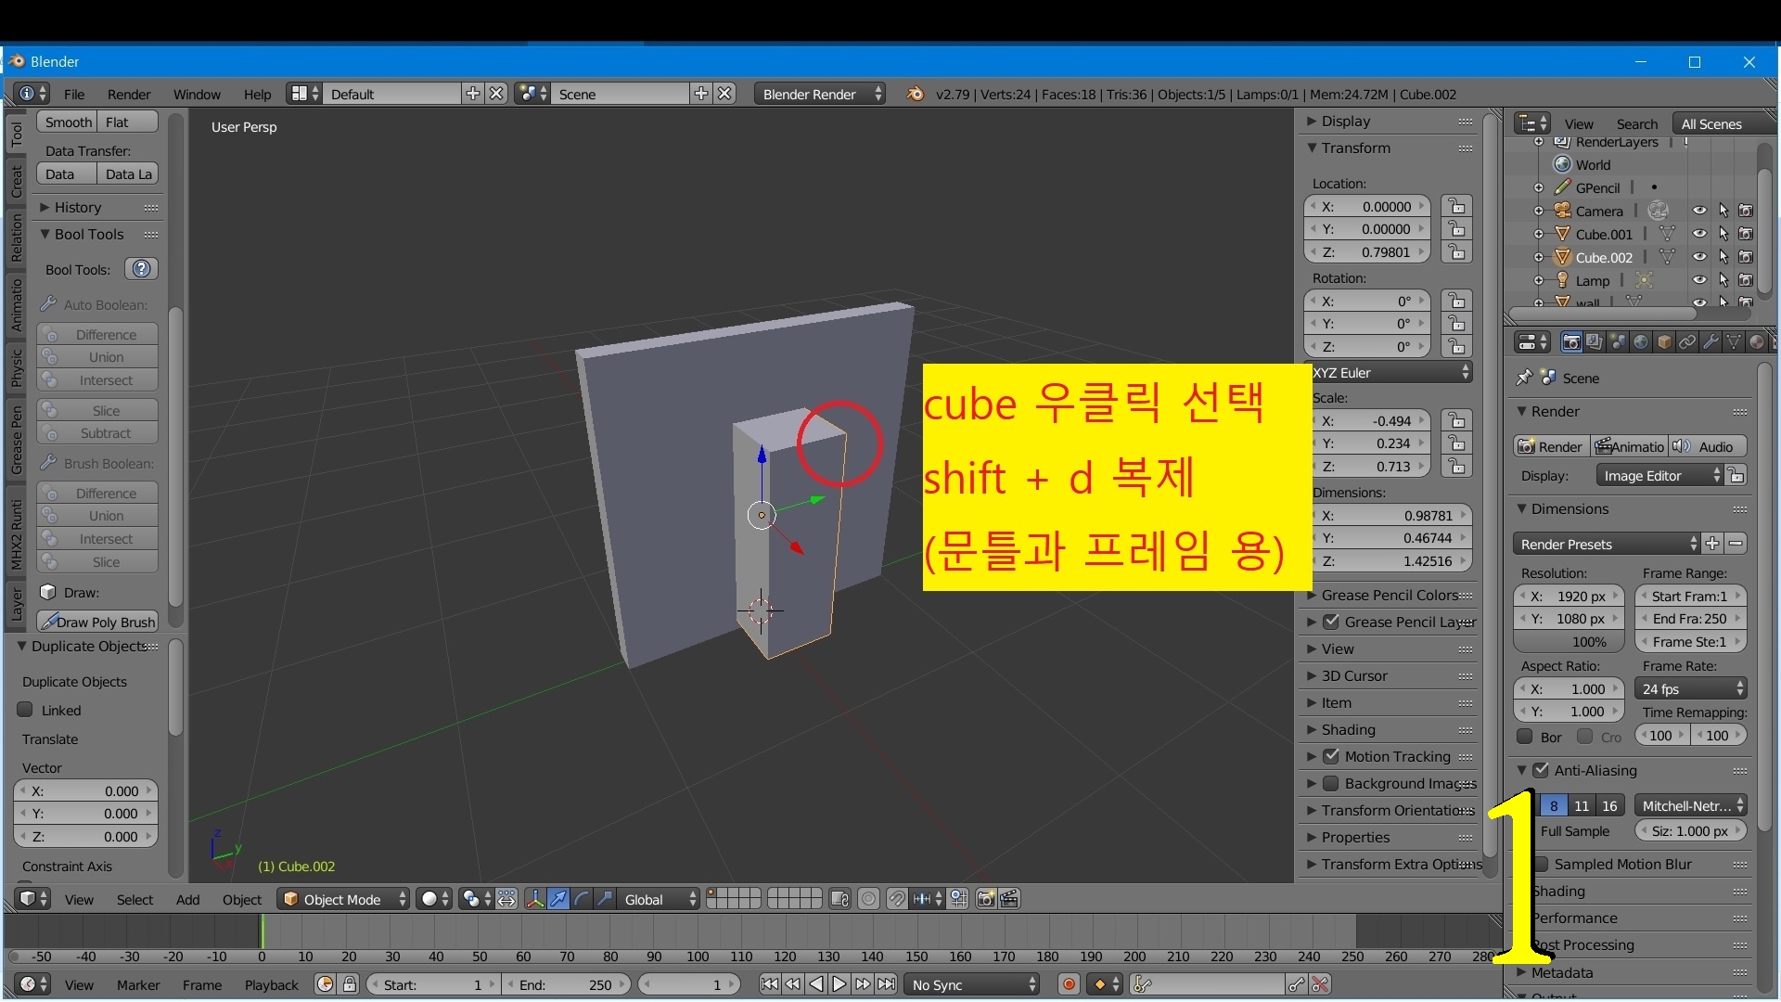Select translate manipulator arrow icon
The width and height of the screenshot is (1781, 1002).
558,899
